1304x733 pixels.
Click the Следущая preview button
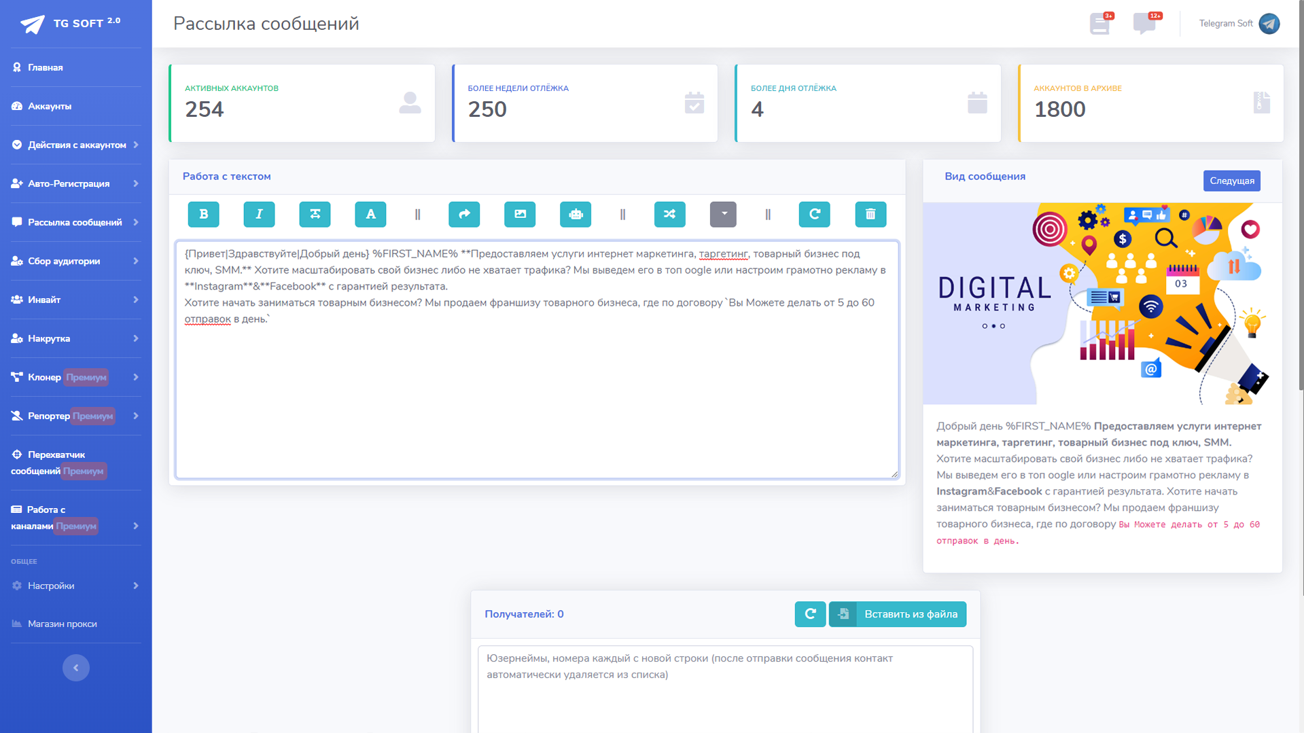point(1231,181)
